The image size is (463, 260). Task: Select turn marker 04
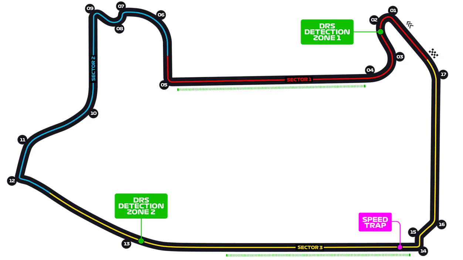(370, 70)
